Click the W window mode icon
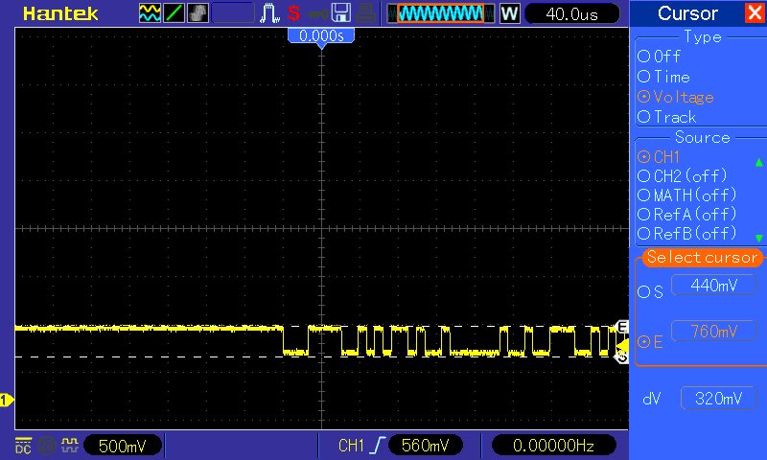The width and height of the screenshot is (767, 460). 509,13
